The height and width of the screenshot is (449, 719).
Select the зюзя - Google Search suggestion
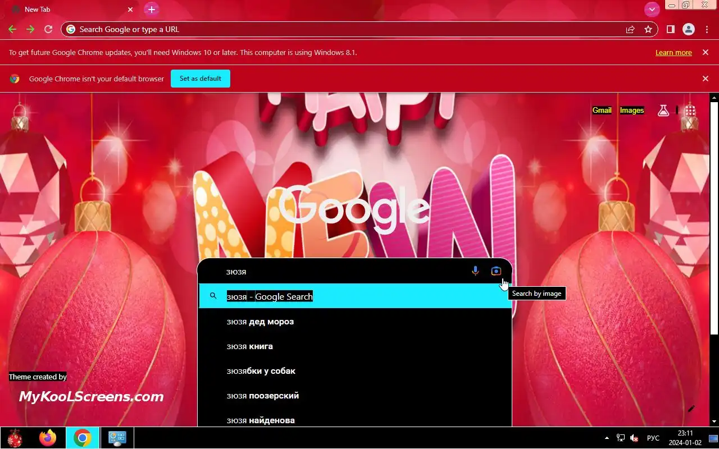click(x=355, y=296)
